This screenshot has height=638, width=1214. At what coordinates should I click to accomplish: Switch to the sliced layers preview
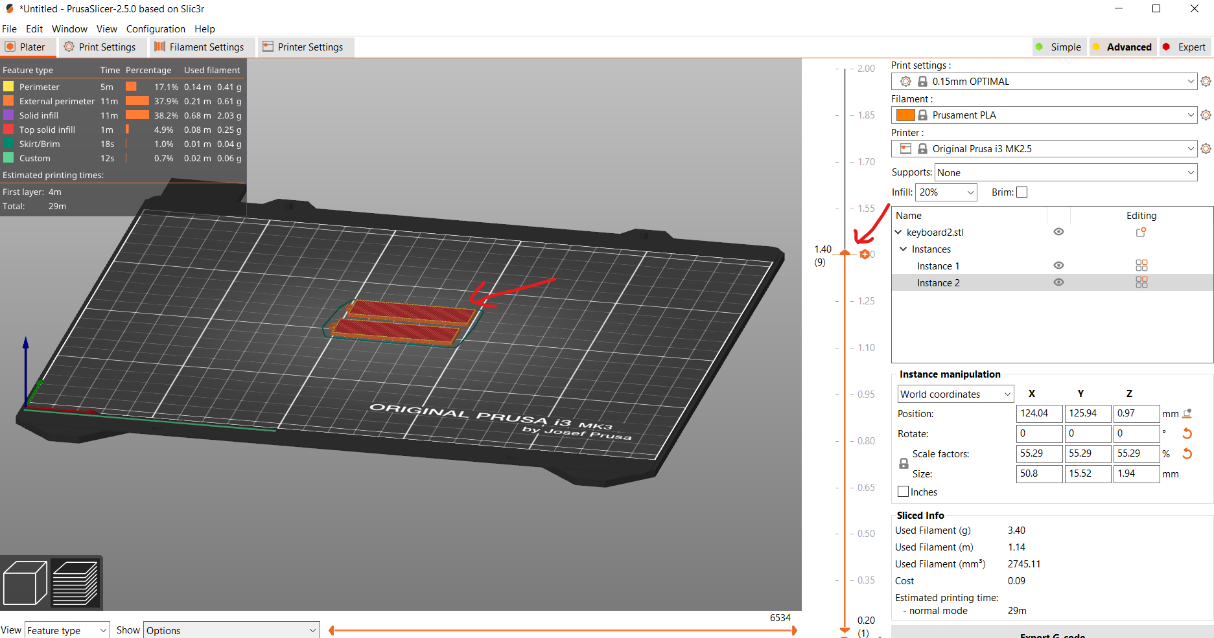pyautogui.click(x=75, y=583)
